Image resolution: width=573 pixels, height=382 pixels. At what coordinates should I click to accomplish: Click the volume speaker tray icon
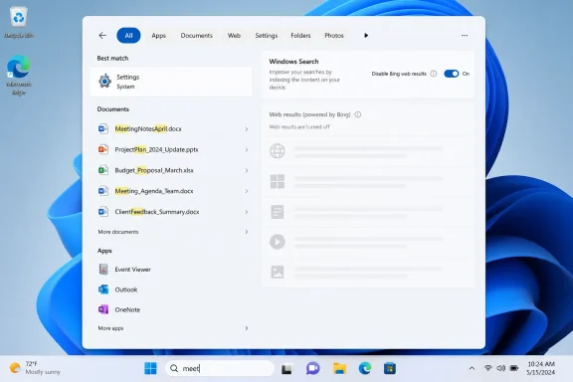click(x=501, y=368)
